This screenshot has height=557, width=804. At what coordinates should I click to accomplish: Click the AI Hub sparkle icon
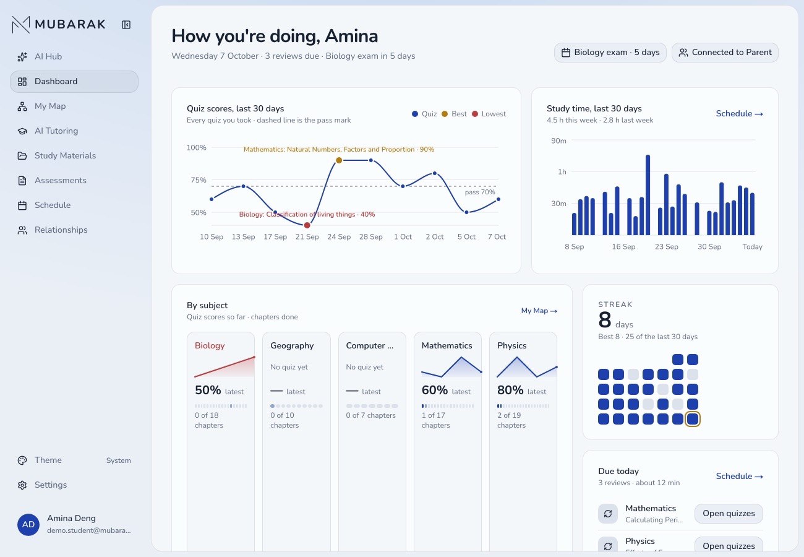22,56
